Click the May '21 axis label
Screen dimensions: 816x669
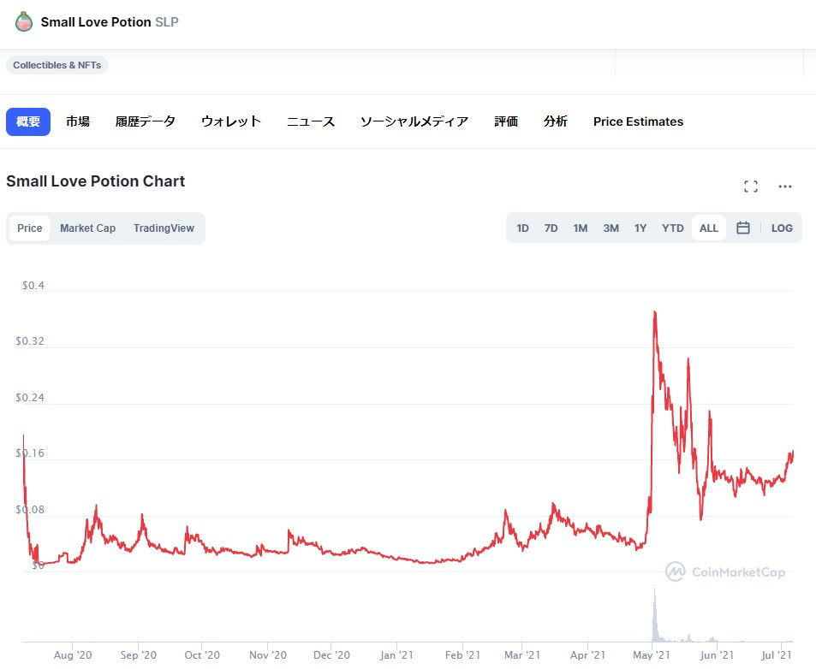tap(651, 655)
